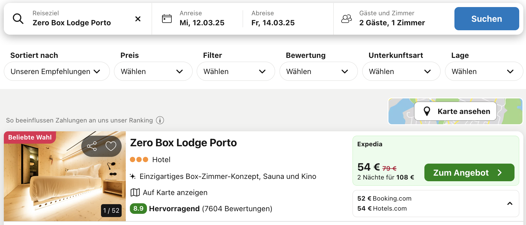This screenshot has width=526, height=225.
Task: Save hotel to favorites with heart icon
Action: click(x=111, y=146)
